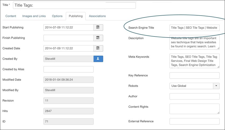Focus the Created by Alias field
The height and width of the screenshot is (130, 225).
69,69
